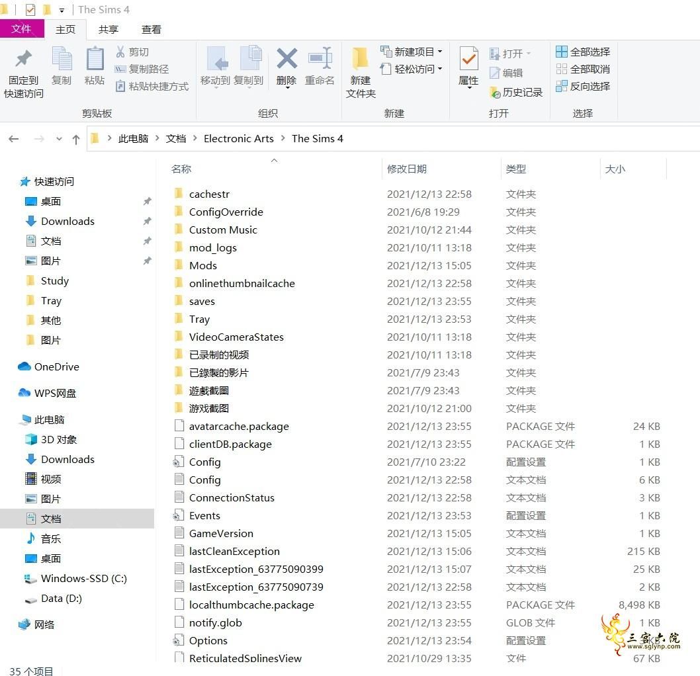
Task: Select 其他 folder in Quick access
Action: 43,320
